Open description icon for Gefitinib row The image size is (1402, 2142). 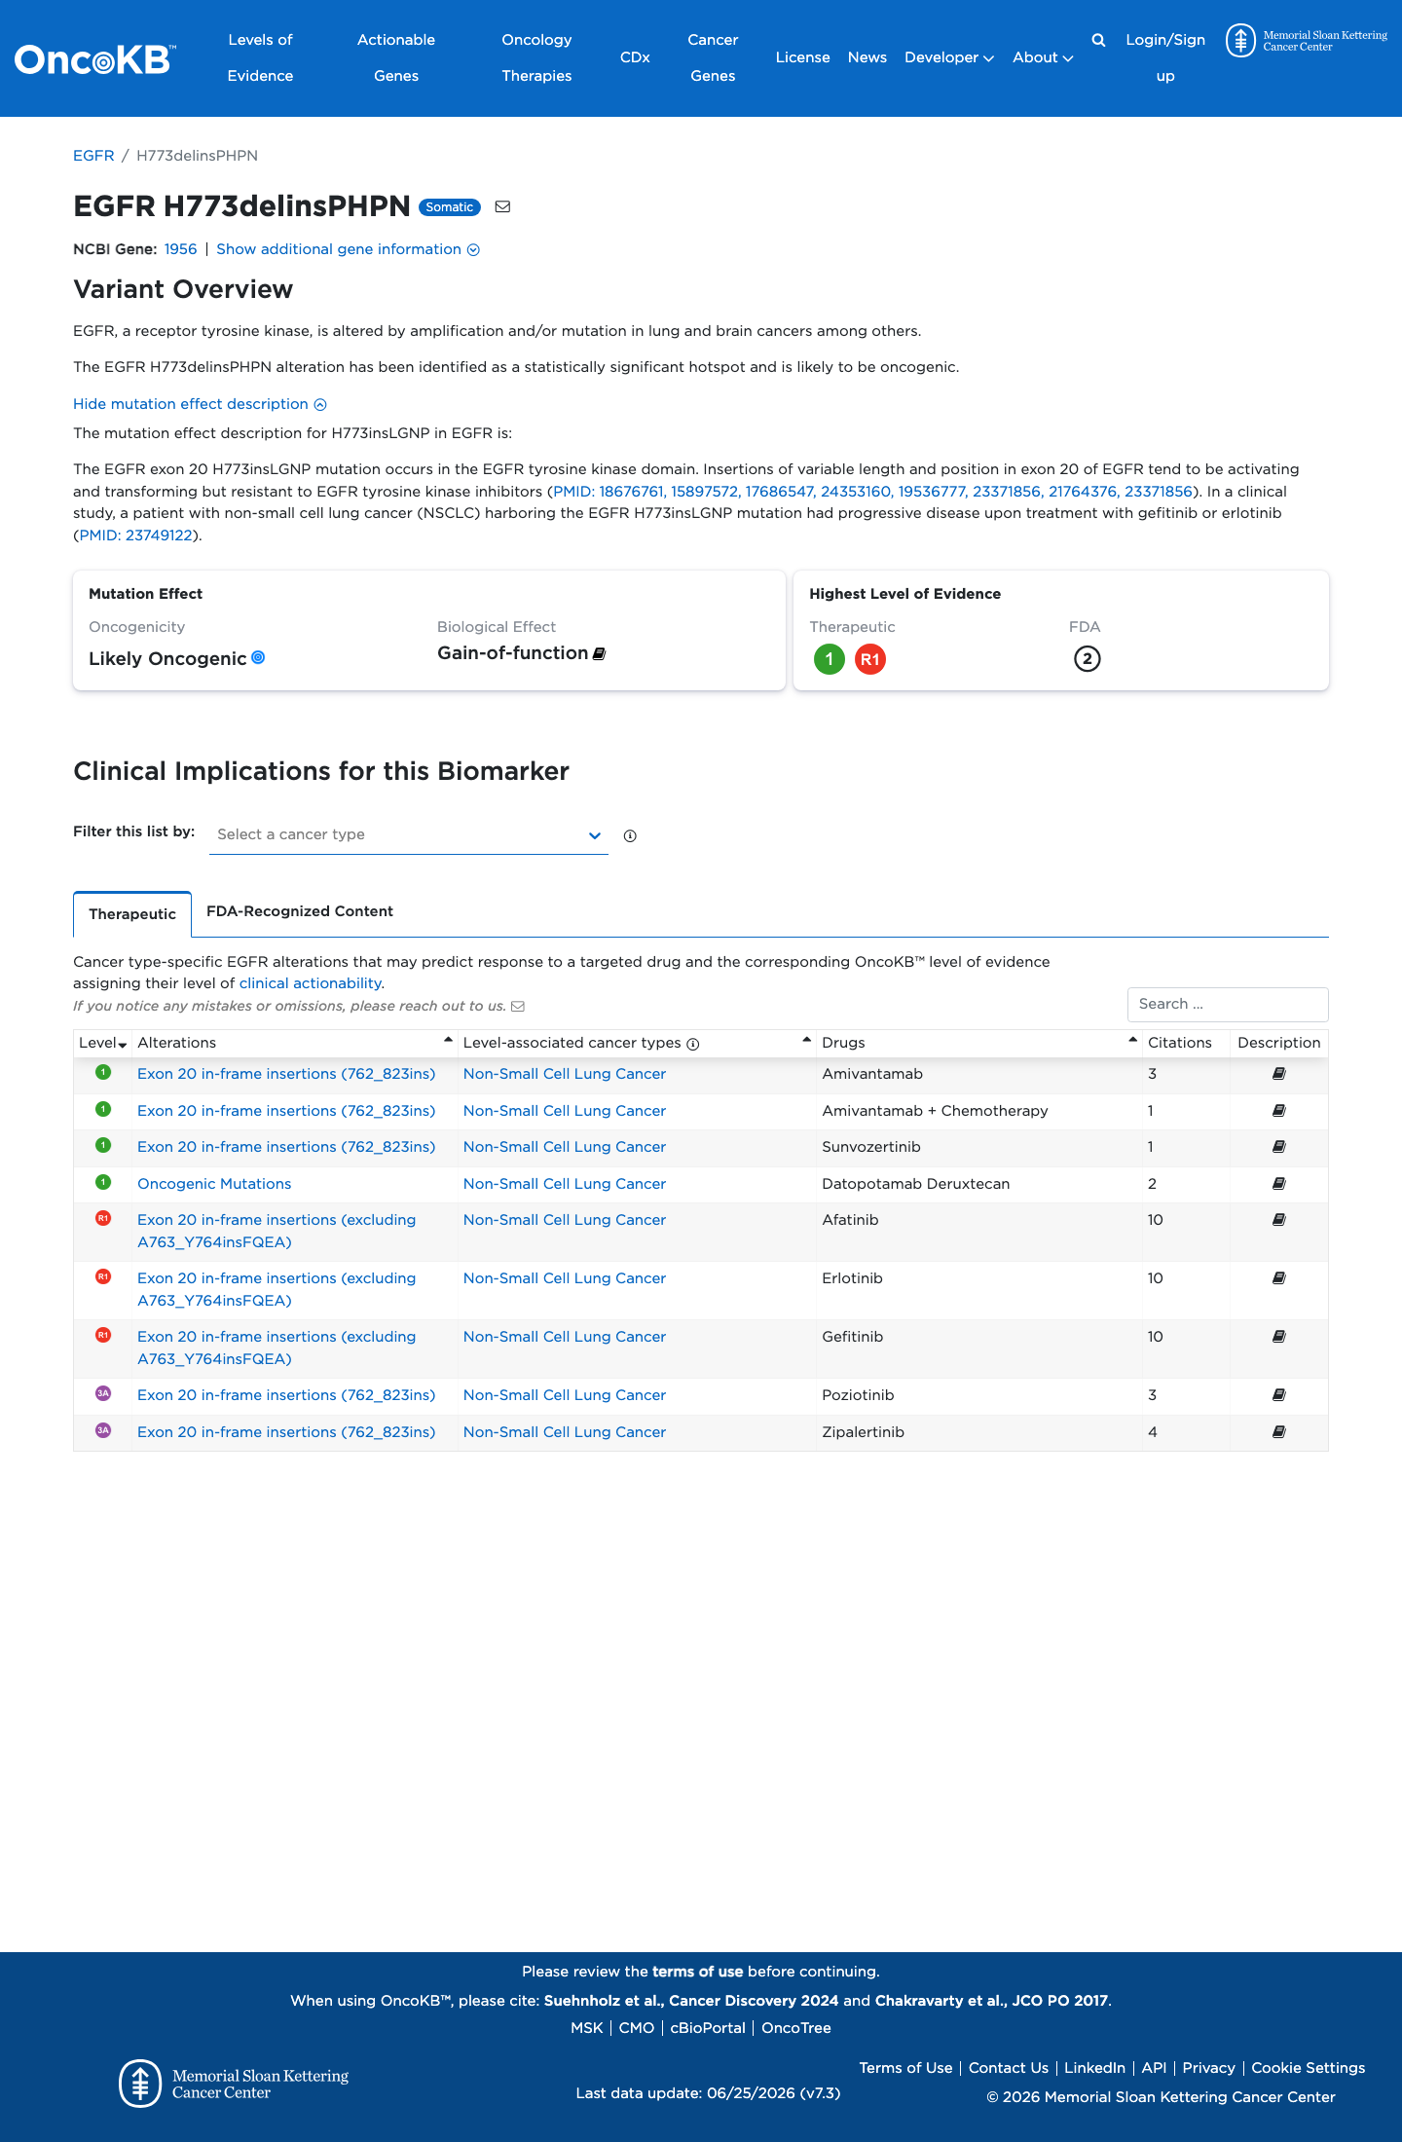[x=1279, y=1337]
